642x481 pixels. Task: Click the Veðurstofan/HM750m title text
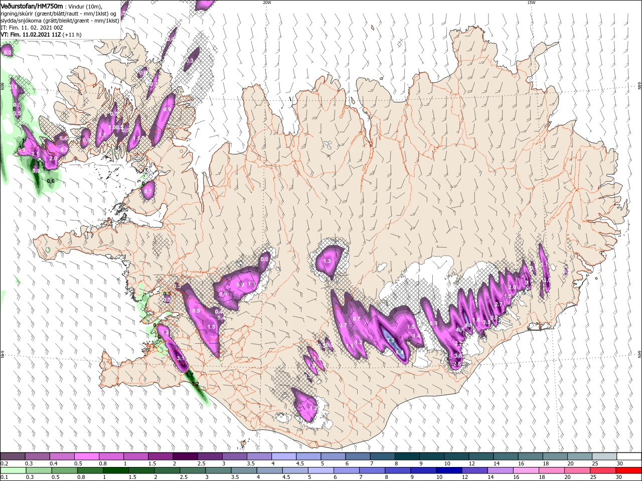coord(32,6)
